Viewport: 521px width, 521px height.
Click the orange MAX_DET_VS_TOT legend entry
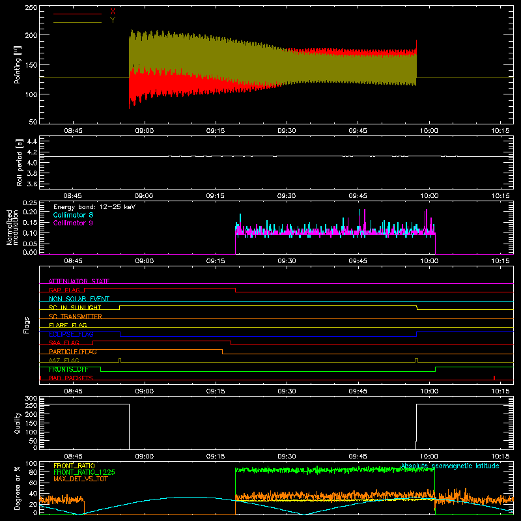click(81, 479)
